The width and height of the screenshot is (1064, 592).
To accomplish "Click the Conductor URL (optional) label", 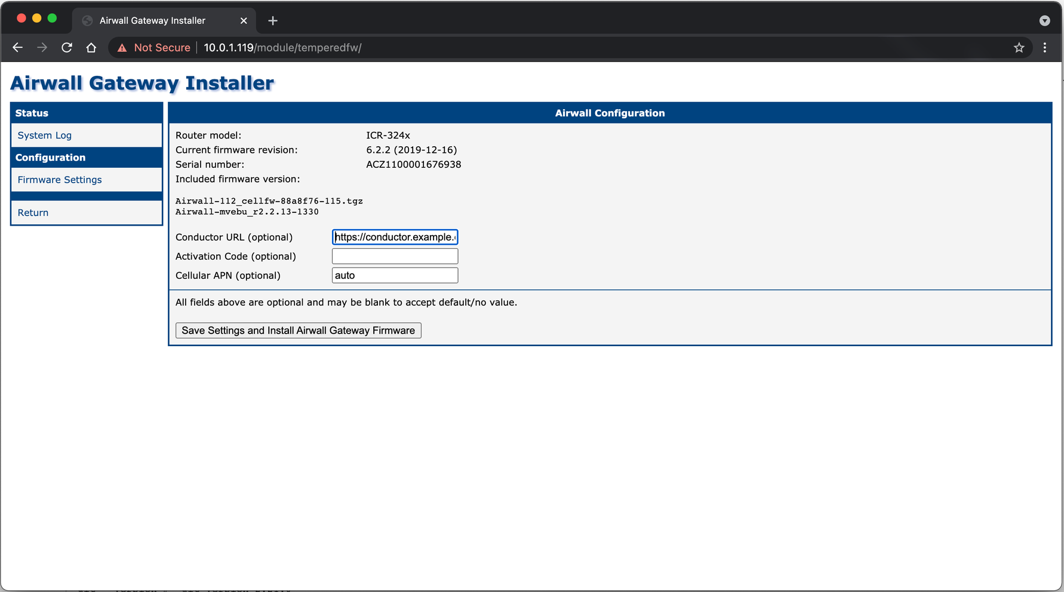I will click(x=234, y=237).
